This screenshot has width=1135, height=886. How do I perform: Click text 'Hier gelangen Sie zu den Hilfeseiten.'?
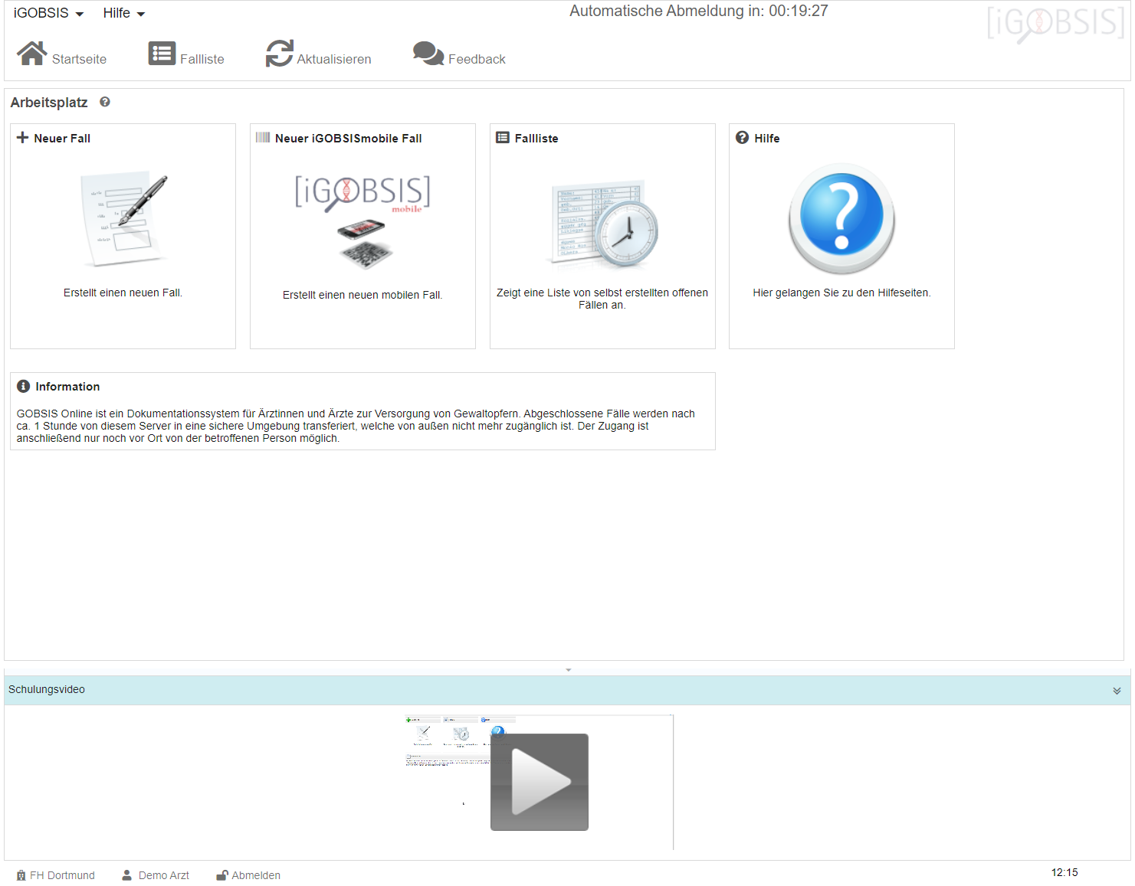[x=841, y=293]
